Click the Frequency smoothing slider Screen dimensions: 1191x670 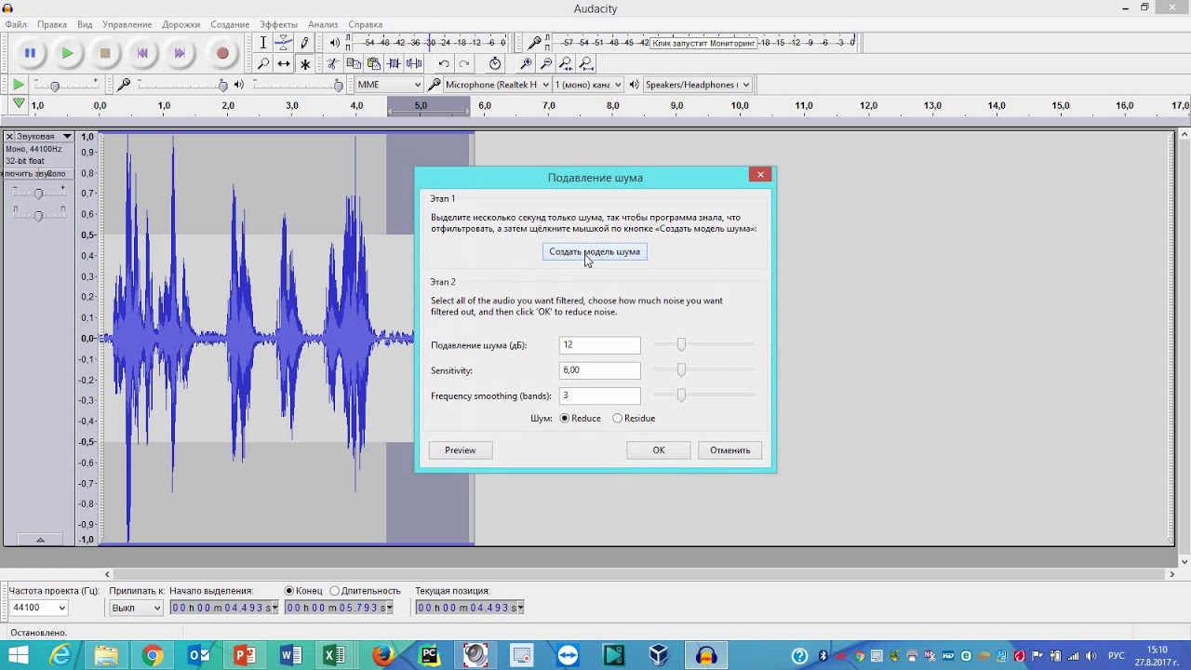[x=703, y=395]
